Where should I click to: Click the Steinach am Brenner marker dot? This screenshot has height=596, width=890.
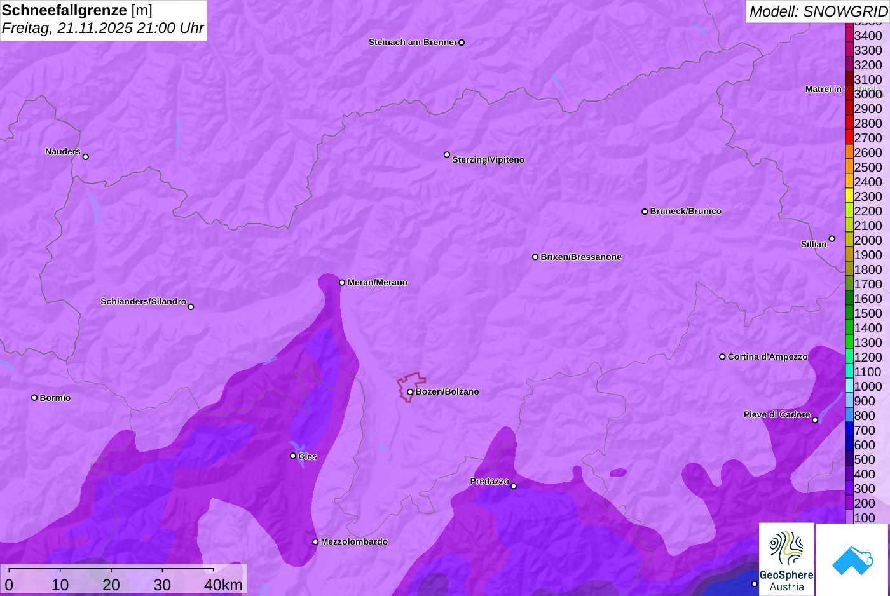(462, 43)
